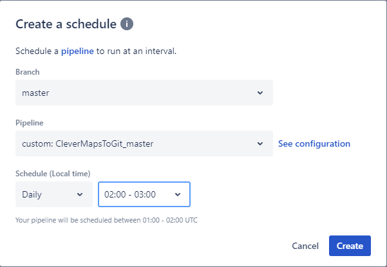Open the Branch dropdown showing master
This screenshot has height=267, width=387.
(144, 93)
